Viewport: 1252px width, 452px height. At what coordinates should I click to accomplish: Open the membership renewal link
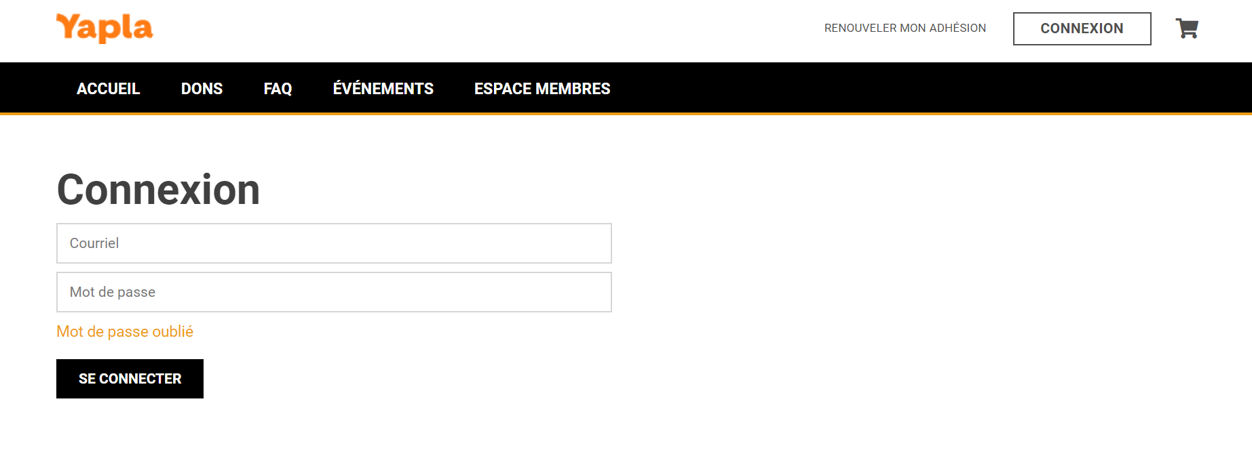905,28
